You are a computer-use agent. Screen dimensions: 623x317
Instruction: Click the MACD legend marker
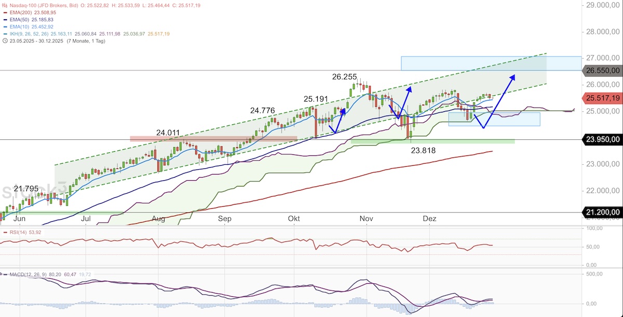tap(5, 273)
